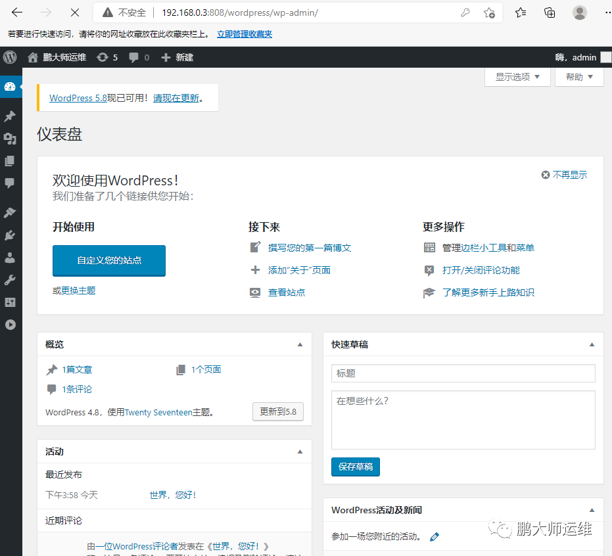The width and height of the screenshot is (612, 556).
Task: Focus the 标题 draft title field
Action: pyautogui.click(x=463, y=373)
